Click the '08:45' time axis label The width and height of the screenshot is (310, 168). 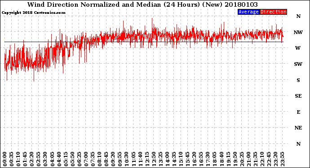coord(106,159)
